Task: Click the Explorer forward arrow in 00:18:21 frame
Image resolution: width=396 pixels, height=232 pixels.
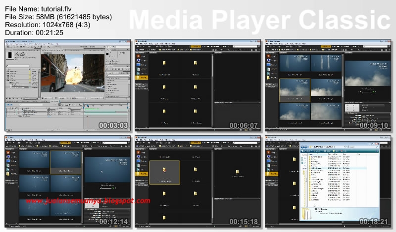Action: tap(306, 147)
